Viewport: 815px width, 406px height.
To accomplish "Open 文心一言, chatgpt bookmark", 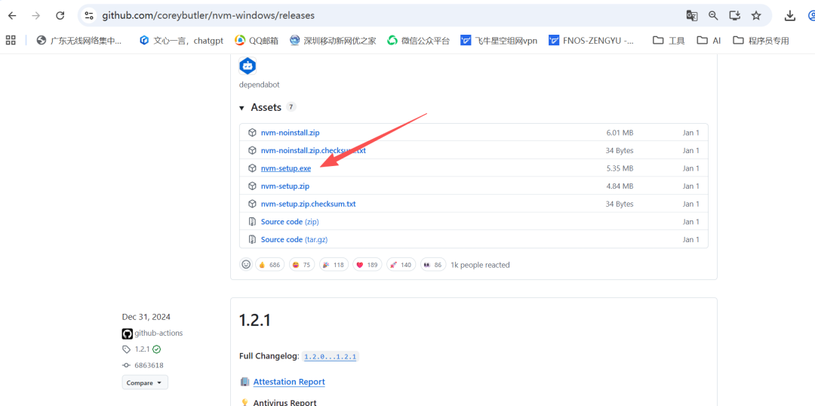I will click(181, 41).
